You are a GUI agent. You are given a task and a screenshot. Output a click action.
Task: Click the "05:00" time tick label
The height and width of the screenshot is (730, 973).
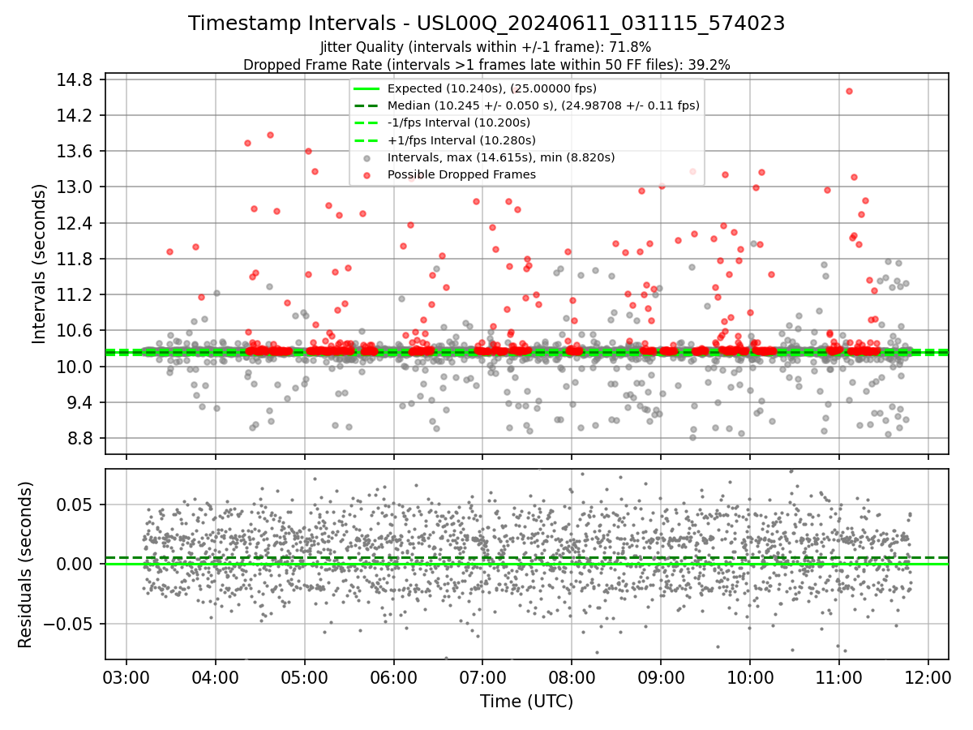click(x=304, y=676)
